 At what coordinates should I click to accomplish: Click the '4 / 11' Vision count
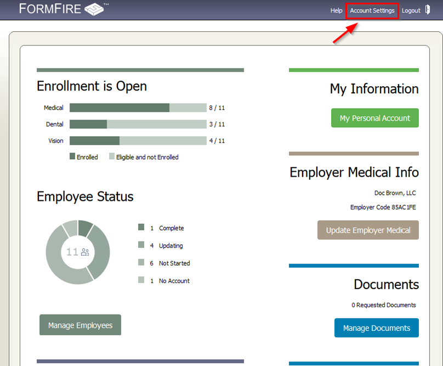click(x=217, y=140)
